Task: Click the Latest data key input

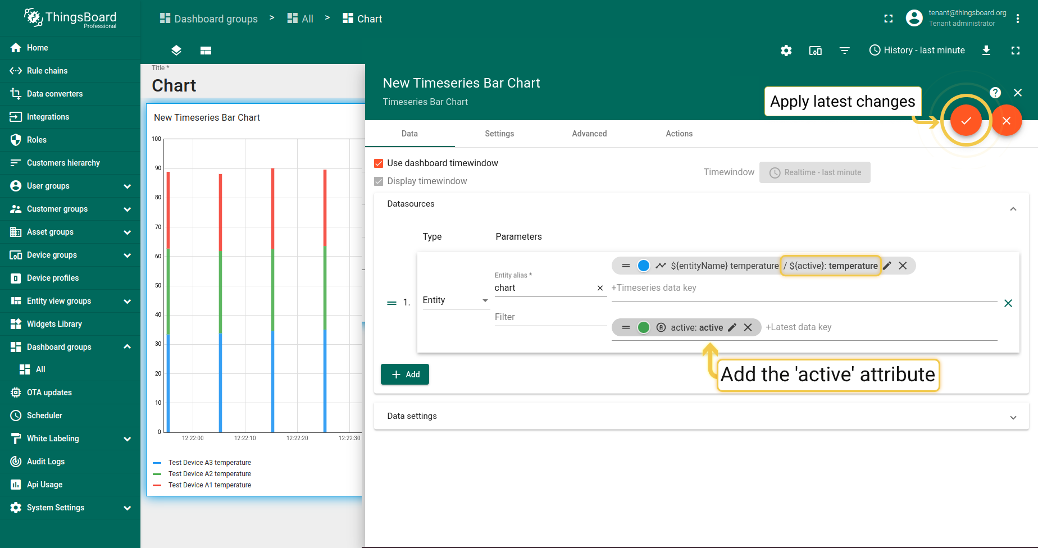Action: coord(881,327)
